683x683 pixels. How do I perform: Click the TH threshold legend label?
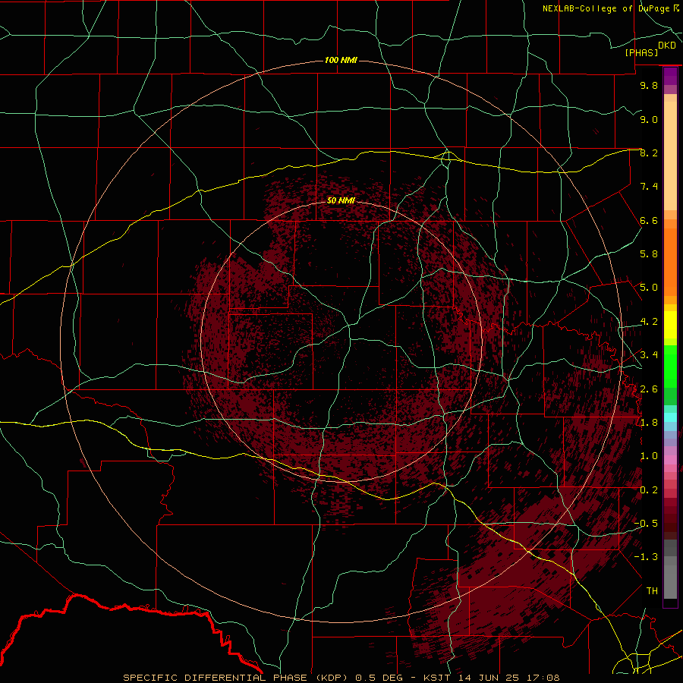click(x=652, y=591)
